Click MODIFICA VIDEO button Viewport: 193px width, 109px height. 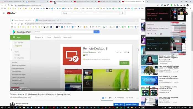131,105
